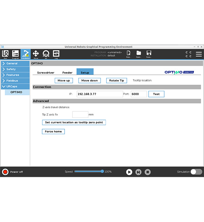Open the Program tab icon
The width and height of the screenshot is (204, 222).
pyautogui.click(x=15, y=54)
